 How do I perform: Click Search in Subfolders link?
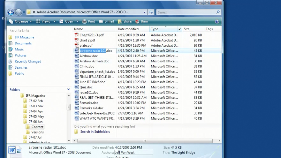pyautogui.click(x=95, y=132)
